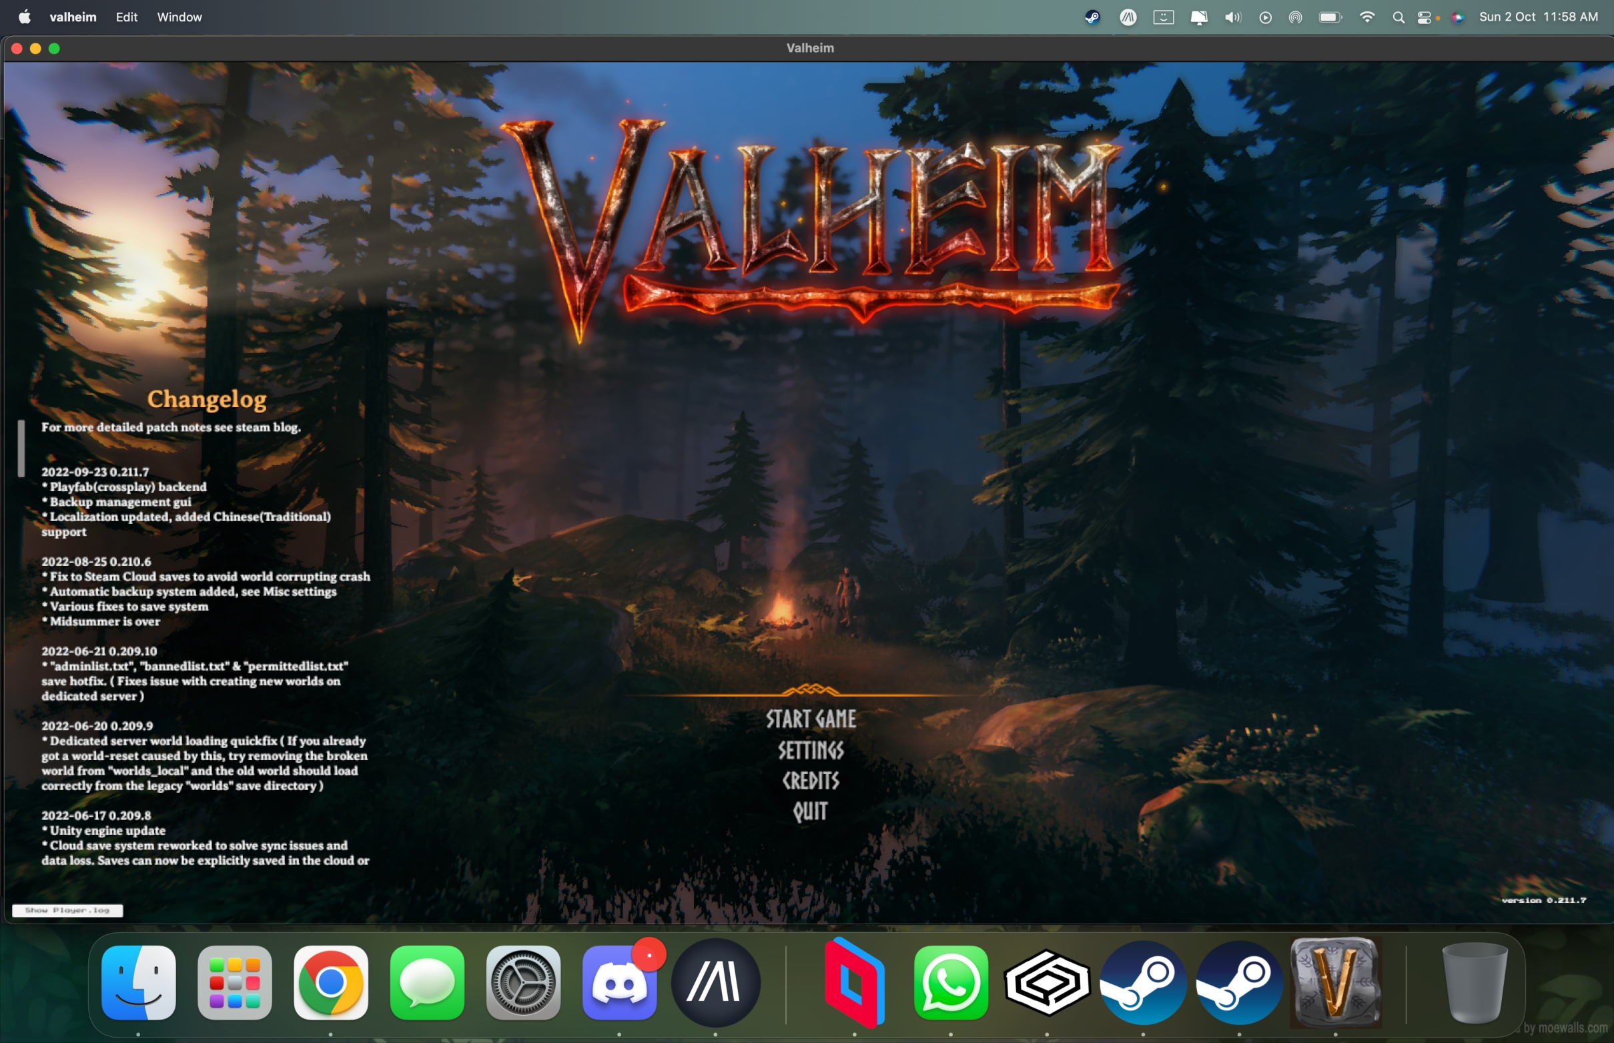This screenshot has height=1043, width=1614.
Task: Click START GAME on the main menu
Action: 811,719
